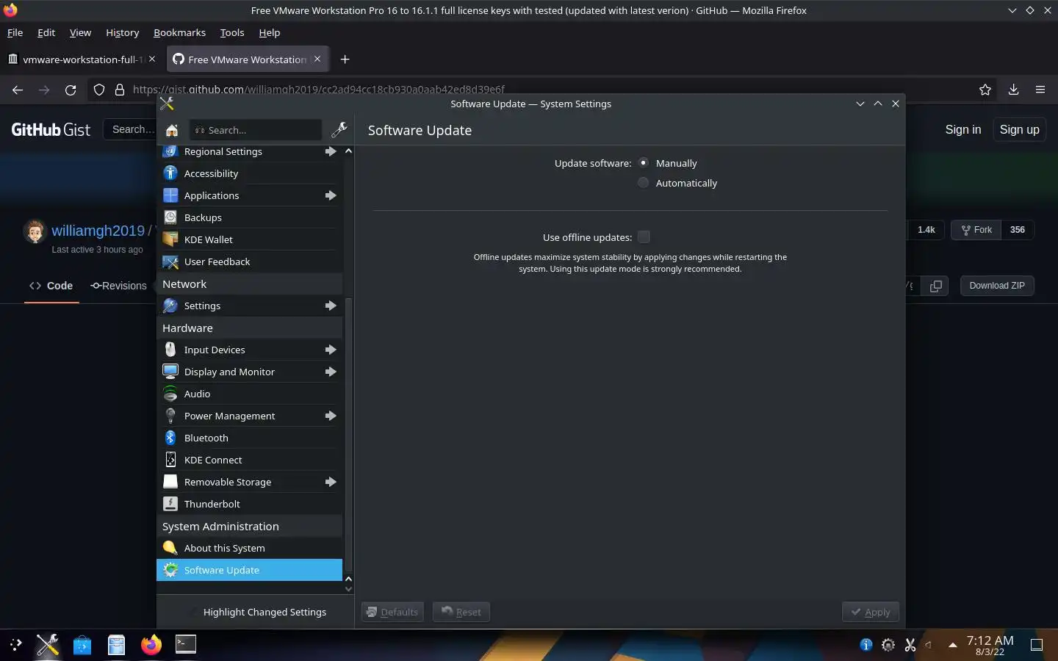Click Sign in on GitHub Gist
This screenshot has width=1058, height=661.
[962, 129]
